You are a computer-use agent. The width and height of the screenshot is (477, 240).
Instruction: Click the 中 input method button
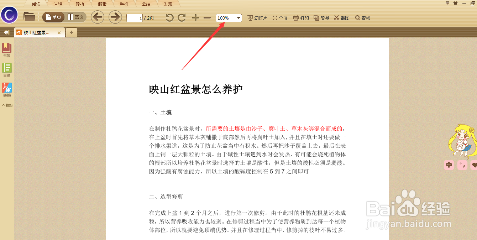coord(449,165)
